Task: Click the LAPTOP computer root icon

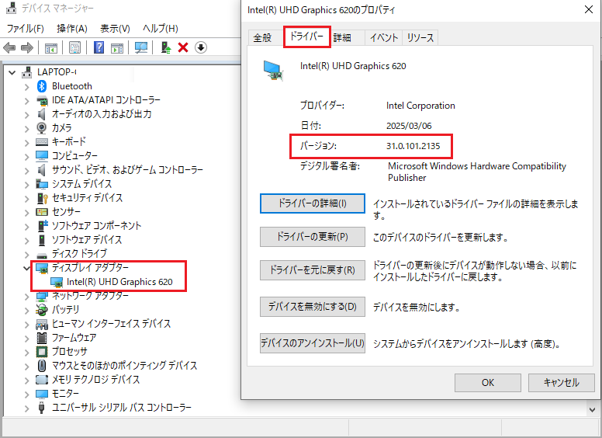Action: [x=27, y=72]
